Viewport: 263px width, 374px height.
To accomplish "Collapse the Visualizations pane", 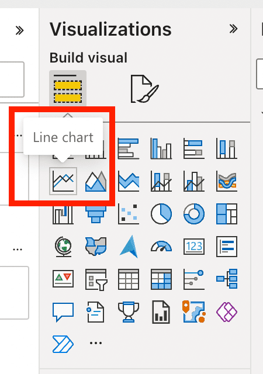I will [x=233, y=29].
